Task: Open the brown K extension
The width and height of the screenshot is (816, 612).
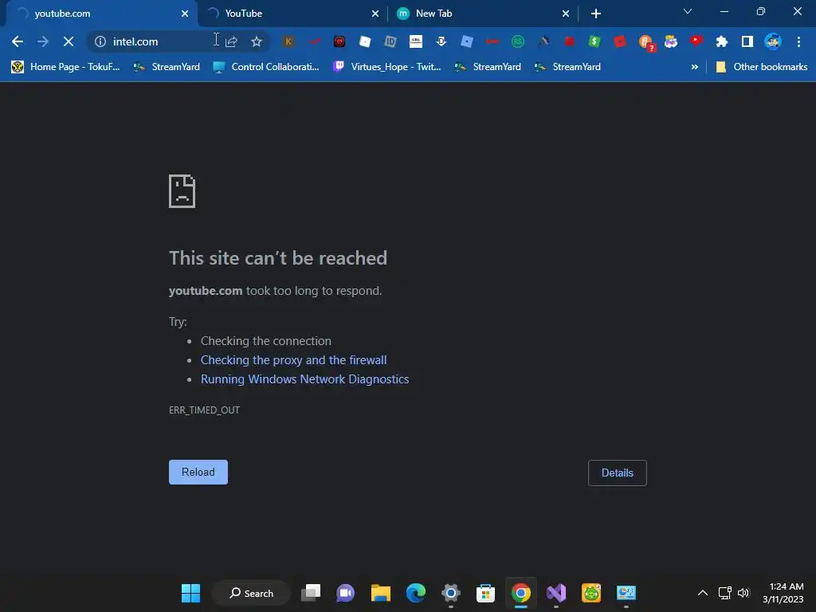Action: coord(288,41)
